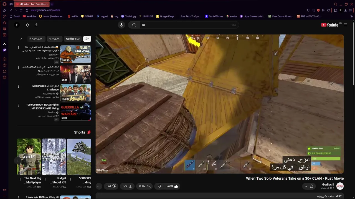355x199 pixels.
Task: Click the play-shaped flow icon in toolbar
Action: coord(323,10)
